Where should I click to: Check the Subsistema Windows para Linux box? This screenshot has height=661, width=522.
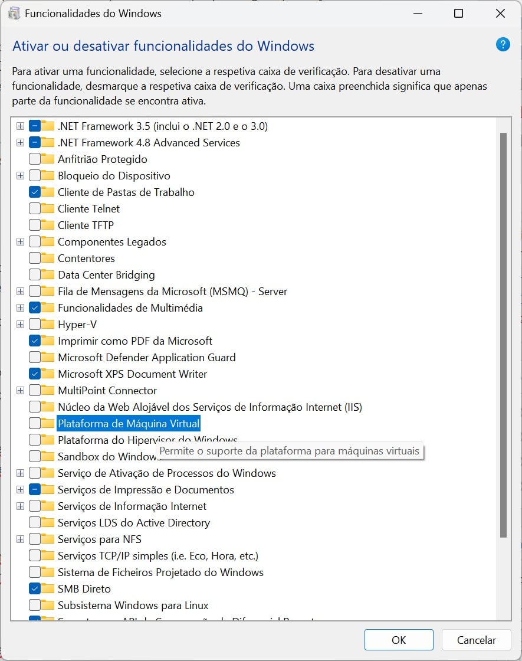[x=34, y=606]
